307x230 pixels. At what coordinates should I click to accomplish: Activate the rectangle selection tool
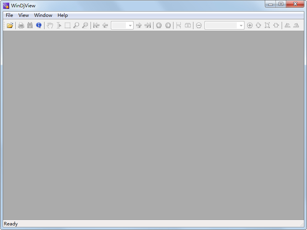click(68, 25)
